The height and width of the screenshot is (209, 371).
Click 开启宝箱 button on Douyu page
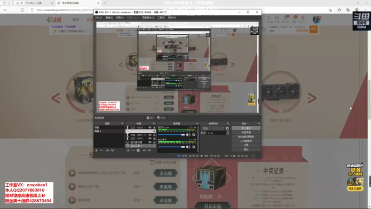pyautogui.click(x=212, y=206)
